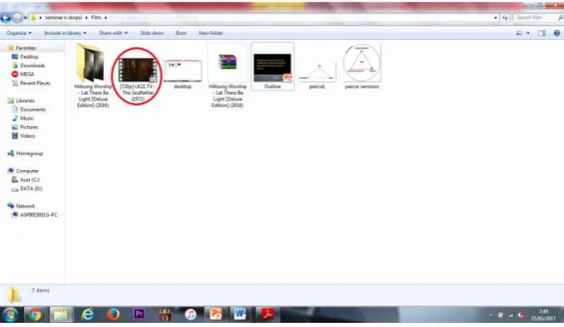Launch Firefox from taskbar

click(113, 315)
